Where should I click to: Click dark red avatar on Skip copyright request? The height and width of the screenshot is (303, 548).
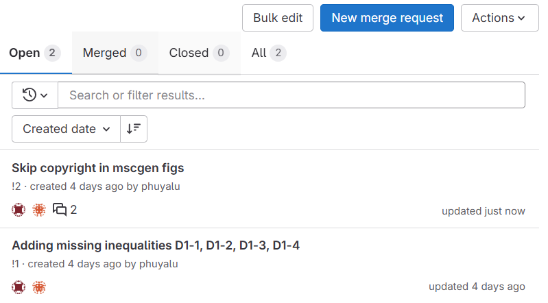(19, 210)
